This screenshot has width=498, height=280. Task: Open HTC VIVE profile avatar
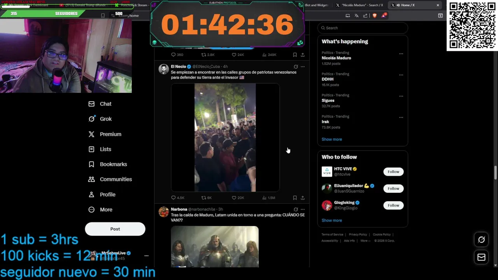(x=327, y=171)
